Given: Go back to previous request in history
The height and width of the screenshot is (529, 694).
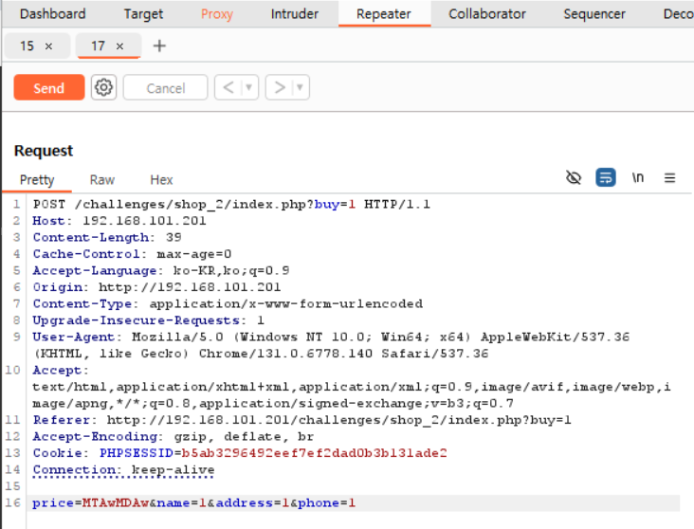Looking at the screenshot, I should coord(228,87).
